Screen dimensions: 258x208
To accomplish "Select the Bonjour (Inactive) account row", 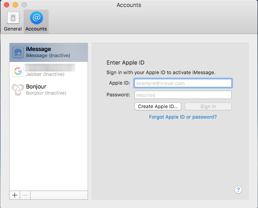I will click(x=49, y=89).
